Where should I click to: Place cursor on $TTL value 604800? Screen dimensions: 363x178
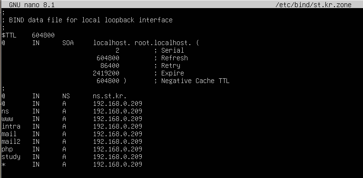tap(43, 35)
